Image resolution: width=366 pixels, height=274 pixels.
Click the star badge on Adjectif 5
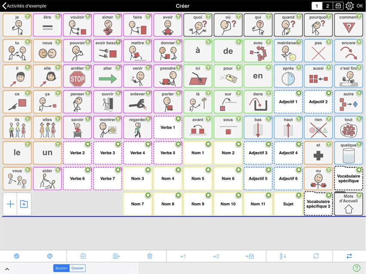[x=268, y=170]
